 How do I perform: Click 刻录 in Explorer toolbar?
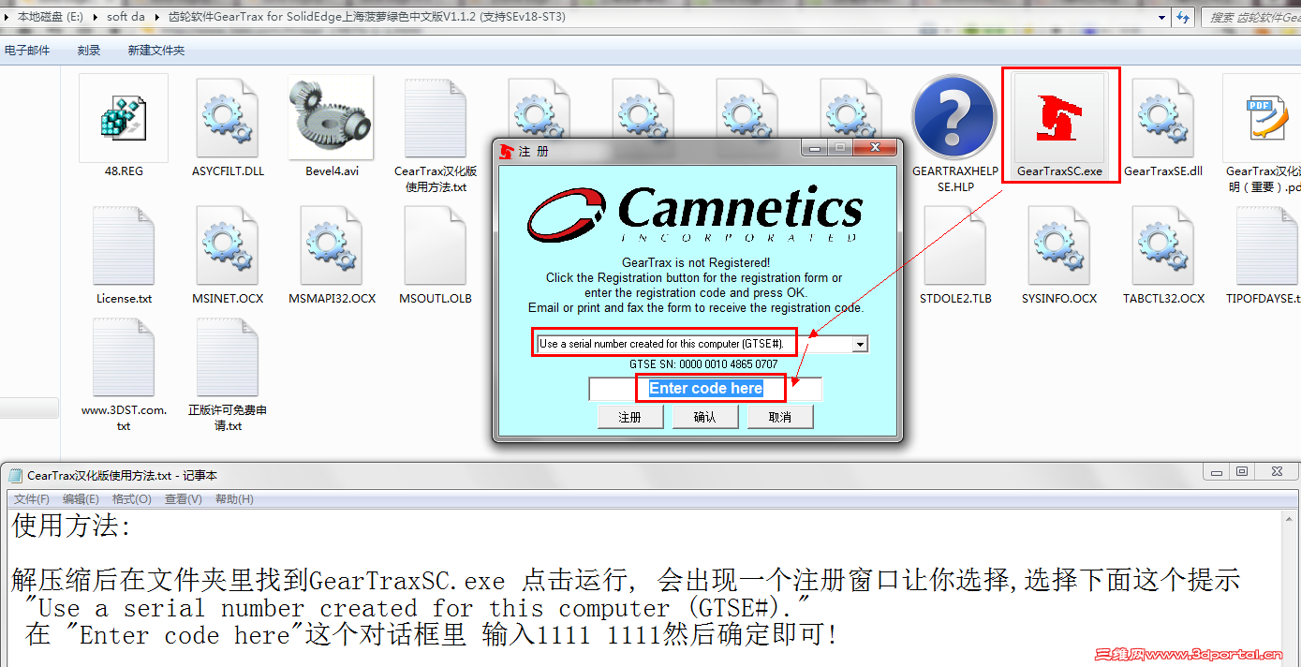coord(89,51)
